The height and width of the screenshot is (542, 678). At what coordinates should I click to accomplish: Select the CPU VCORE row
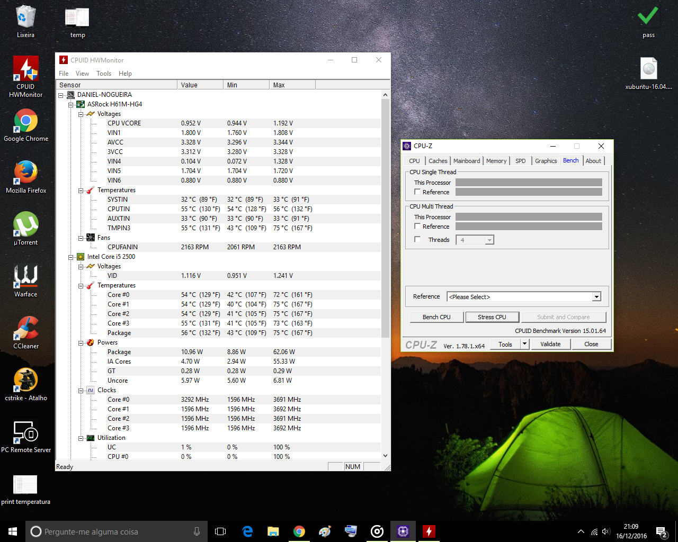tap(218, 123)
